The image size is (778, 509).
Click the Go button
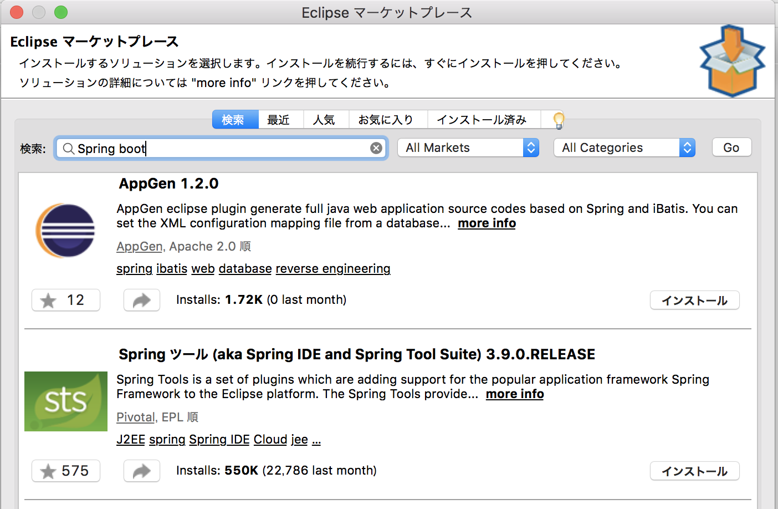tap(731, 147)
